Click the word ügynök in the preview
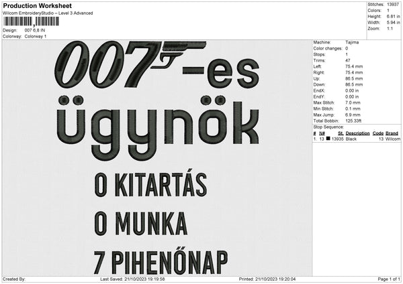The height and width of the screenshot is (284, 403). 159,123
